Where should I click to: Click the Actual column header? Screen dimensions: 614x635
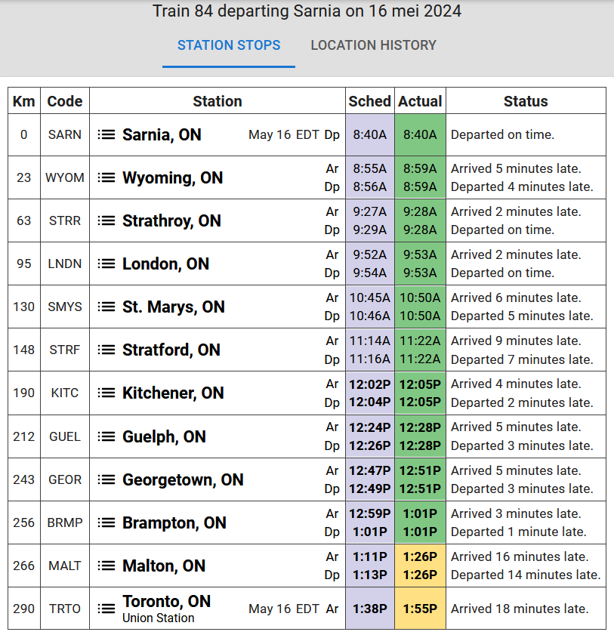[420, 101]
